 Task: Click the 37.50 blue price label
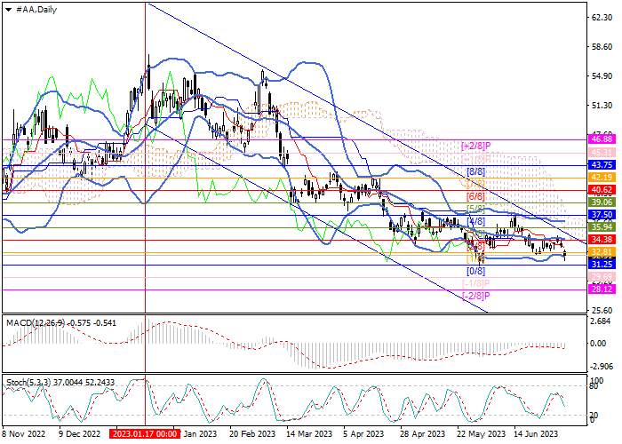602,215
